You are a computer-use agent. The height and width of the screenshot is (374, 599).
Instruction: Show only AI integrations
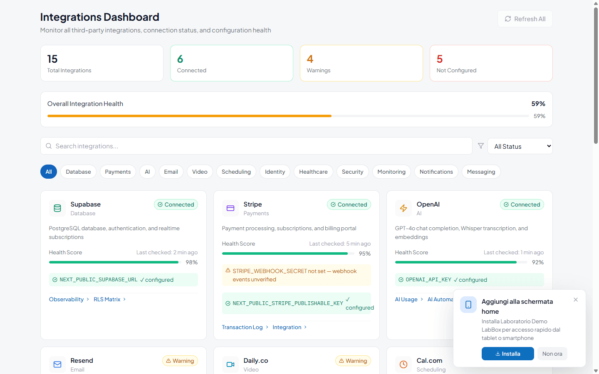tap(147, 172)
